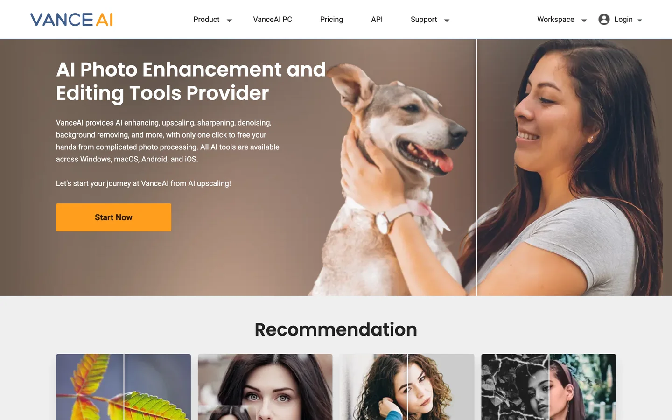Click the Login user avatar icon

click(x=604, y=20)
